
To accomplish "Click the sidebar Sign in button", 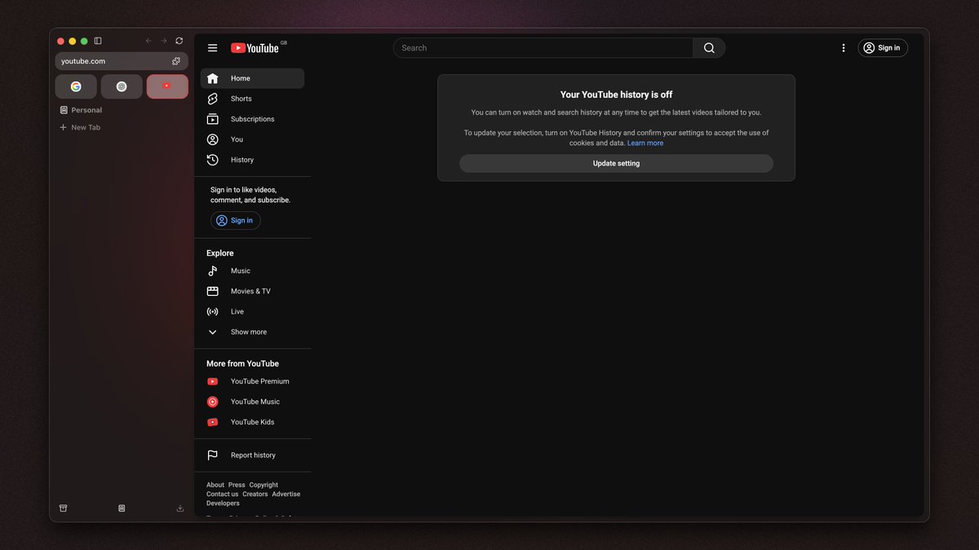I will click(236, 221).
